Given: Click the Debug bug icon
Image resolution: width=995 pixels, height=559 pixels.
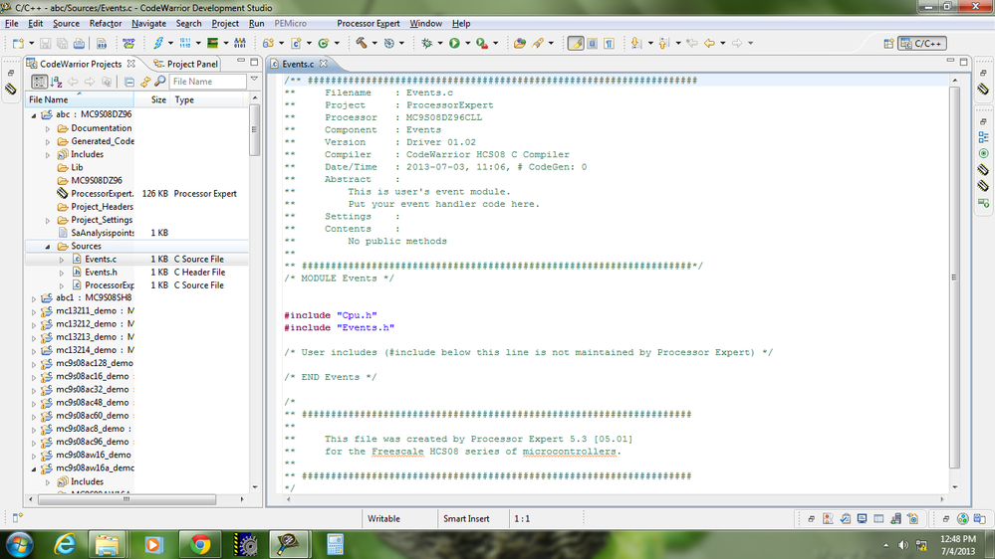Looking at the screenshot, I should (x=427, y=43).
